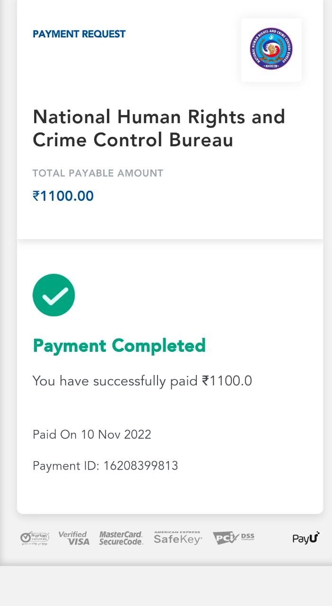
Task: Click the Paid On 10 Nov 2022 line
Action: coord(92,435)
